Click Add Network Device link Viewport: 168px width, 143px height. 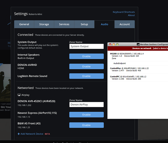[x=32, y=134]
